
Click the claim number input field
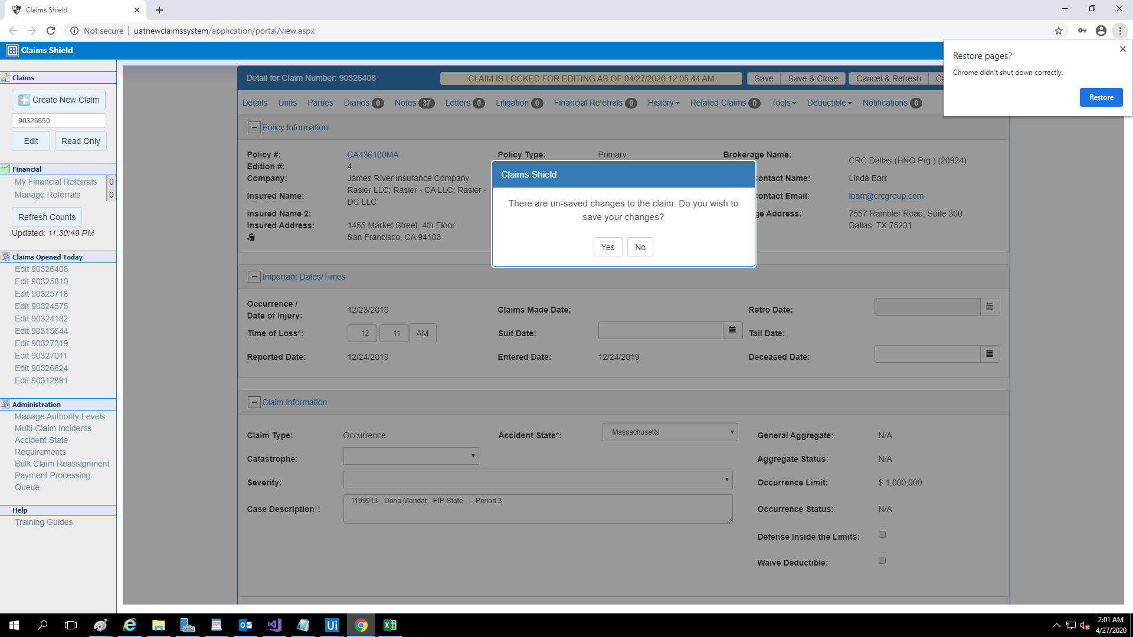point(59,120)
